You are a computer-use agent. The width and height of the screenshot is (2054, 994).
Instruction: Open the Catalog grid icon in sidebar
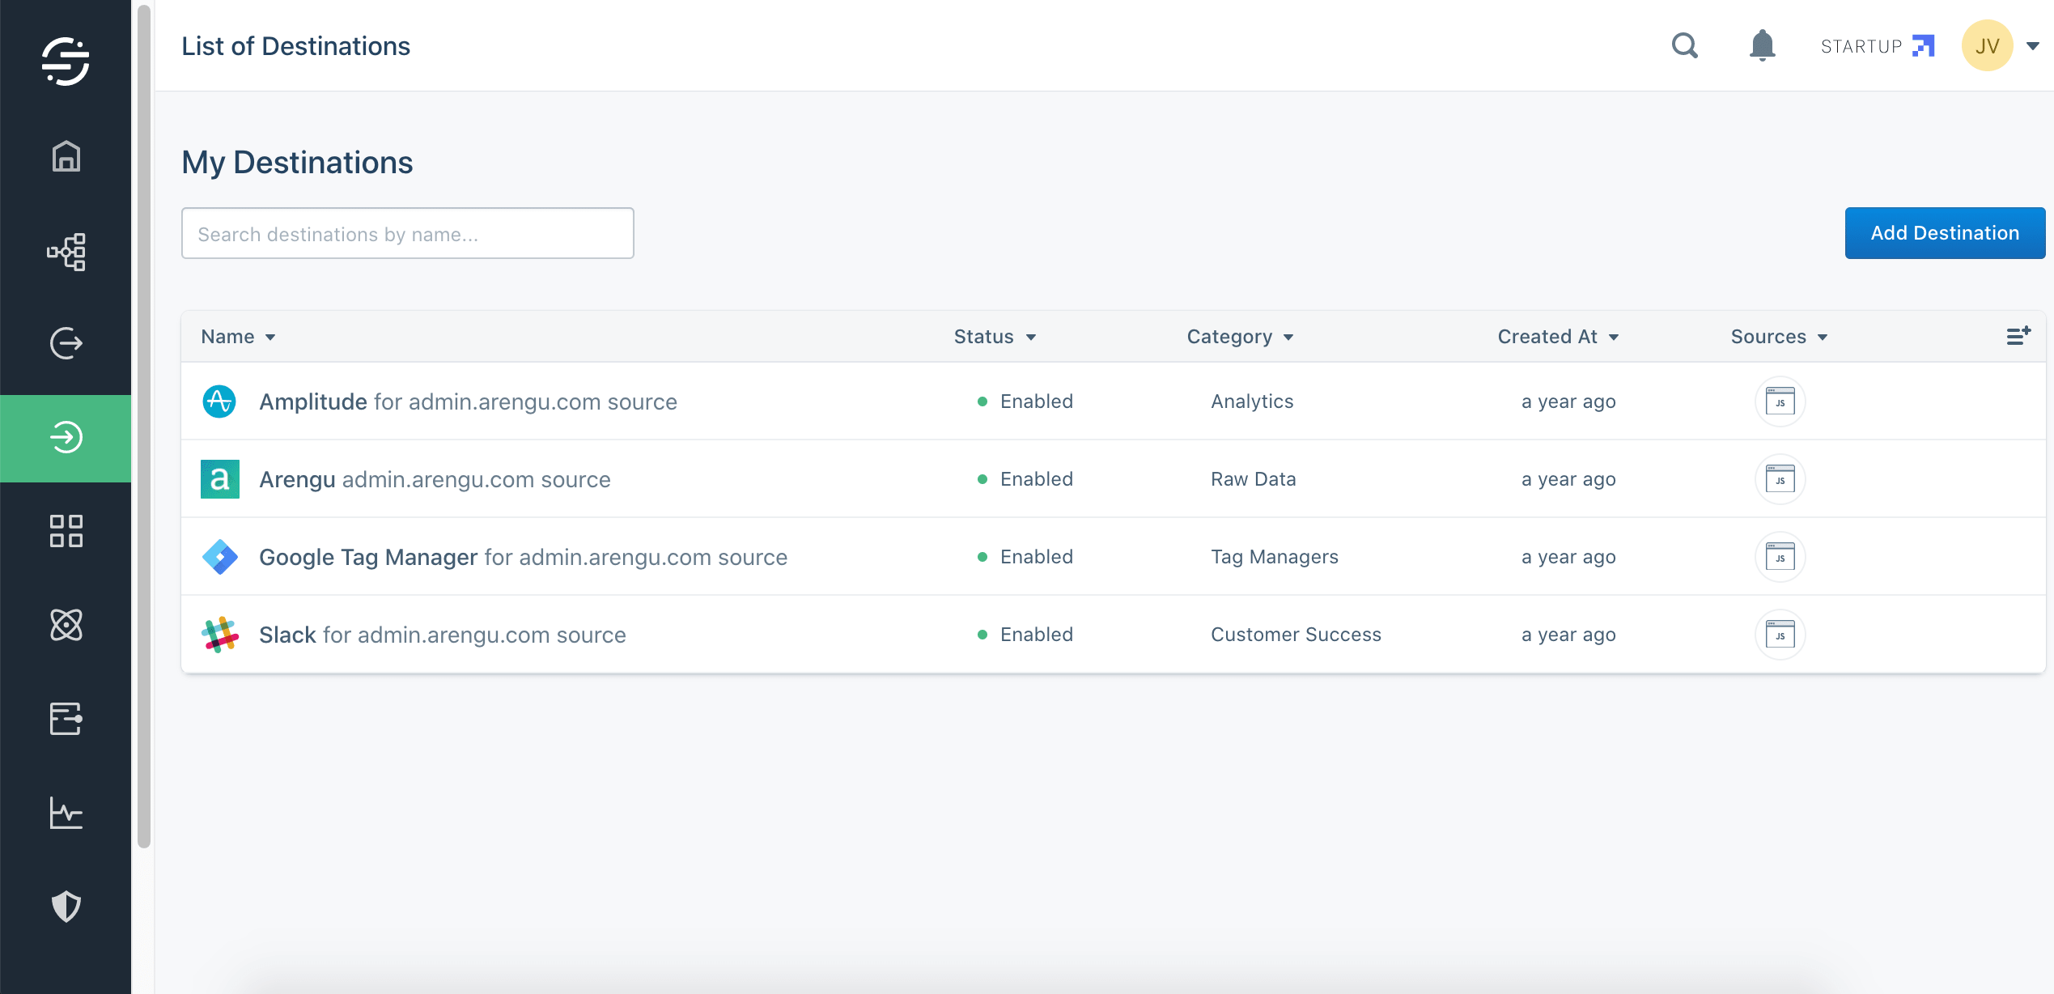click(66, 531)
